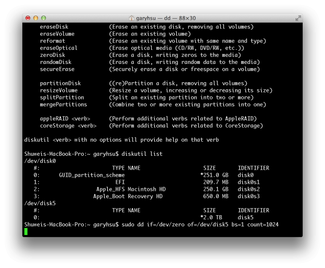
Task: Click the 'disk0' identifier in the table
Action: pos(246,175)
